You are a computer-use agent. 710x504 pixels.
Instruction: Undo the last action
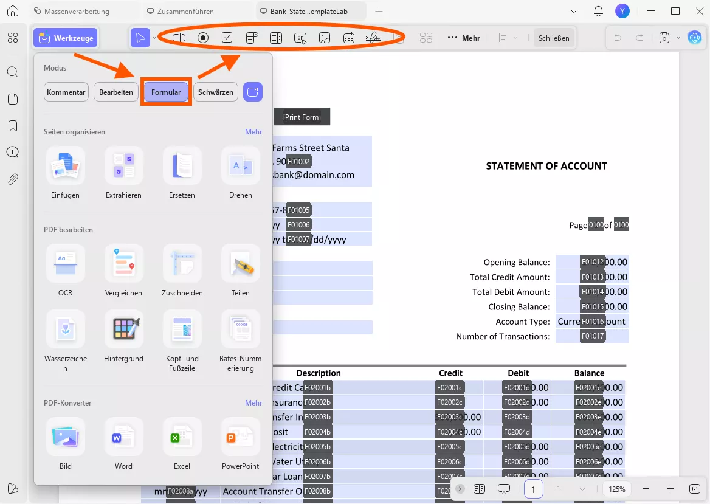(x=618, y=38)
